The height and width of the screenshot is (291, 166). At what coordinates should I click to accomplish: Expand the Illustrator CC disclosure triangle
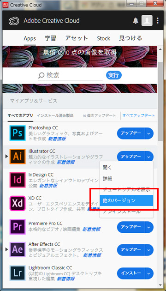[6, 157]
